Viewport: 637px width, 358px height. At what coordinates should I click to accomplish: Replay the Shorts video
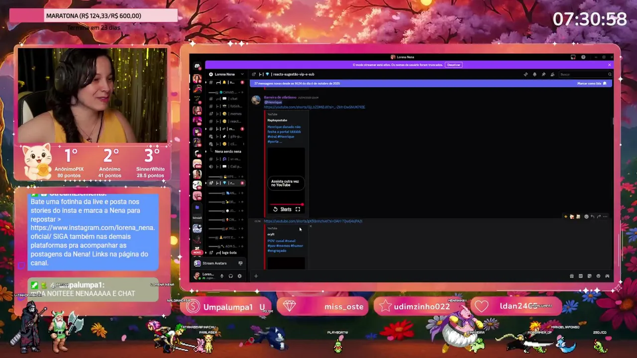275,209
